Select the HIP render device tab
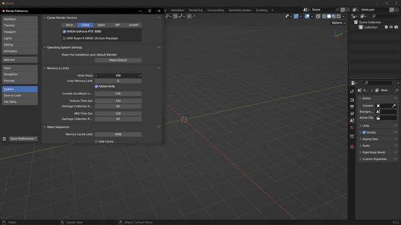The width and height of the screenshot is (401, 225). pos(117,25)
